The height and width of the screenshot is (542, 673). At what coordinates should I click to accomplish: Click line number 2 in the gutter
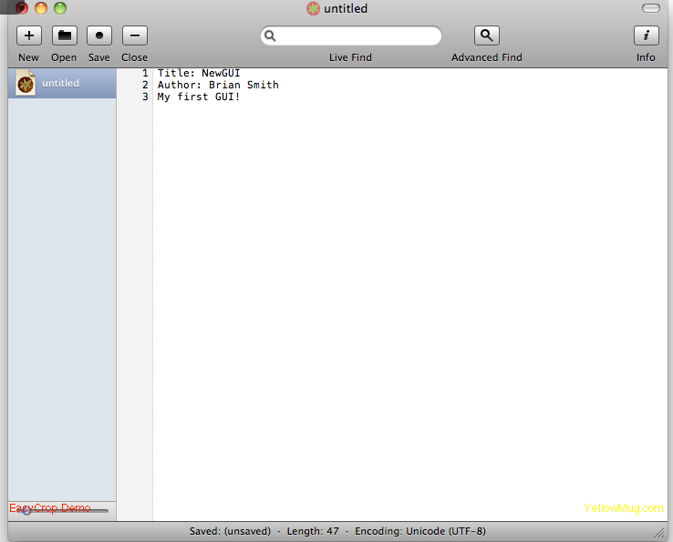click(144, 85)
